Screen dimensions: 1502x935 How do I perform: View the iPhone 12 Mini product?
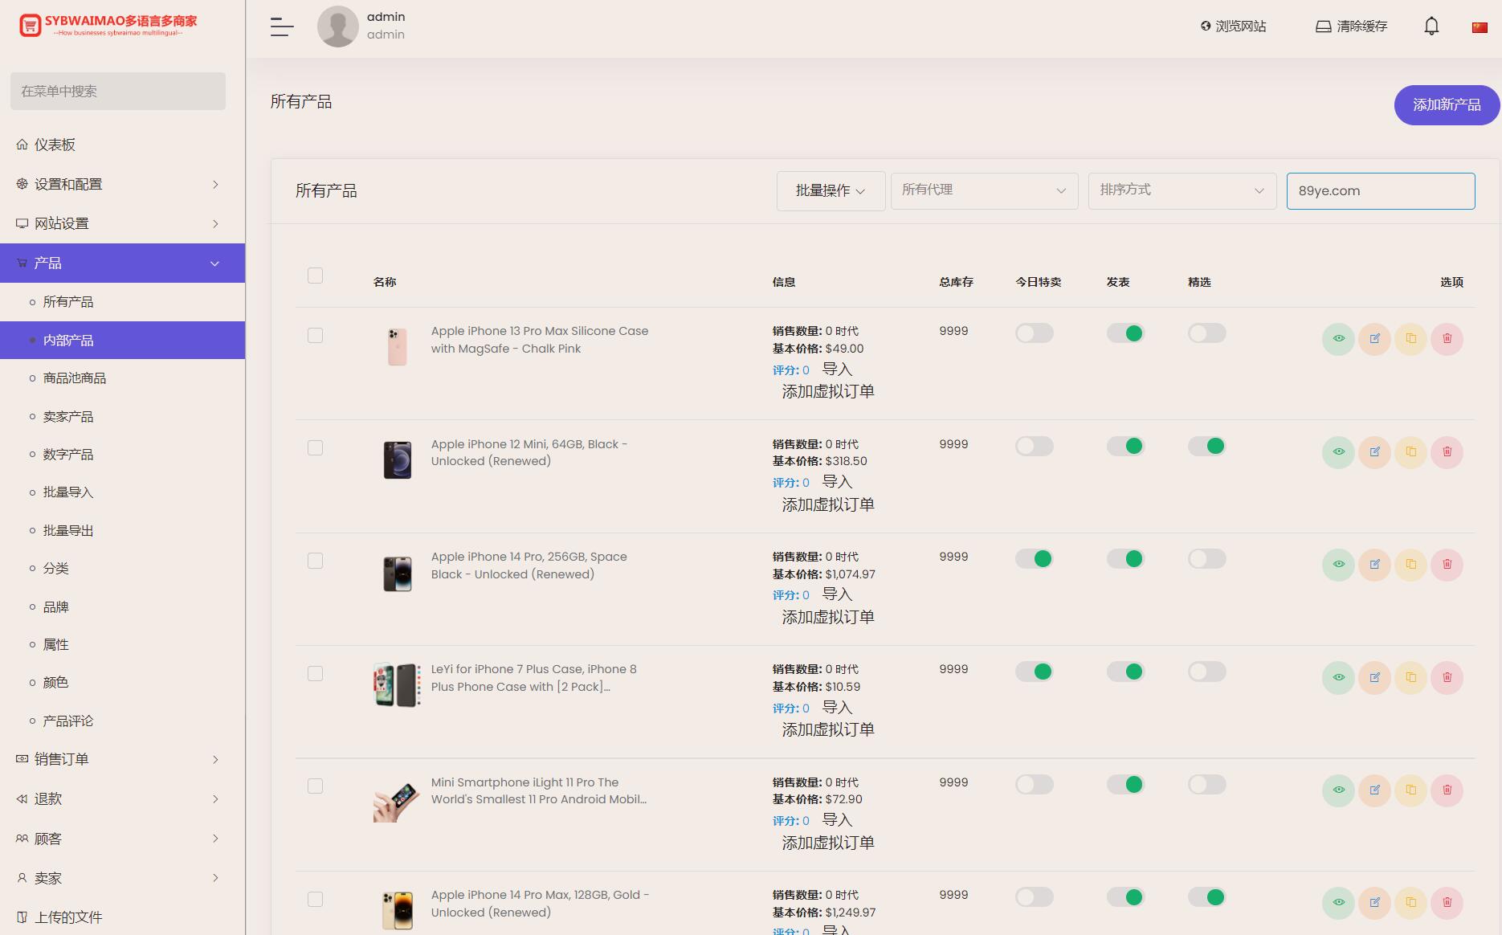[1338, 451]
